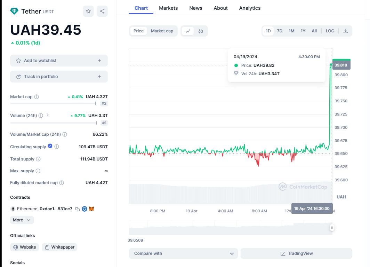Select the candlestick chart view icon
Screen dimensions: 370x267
201,31
